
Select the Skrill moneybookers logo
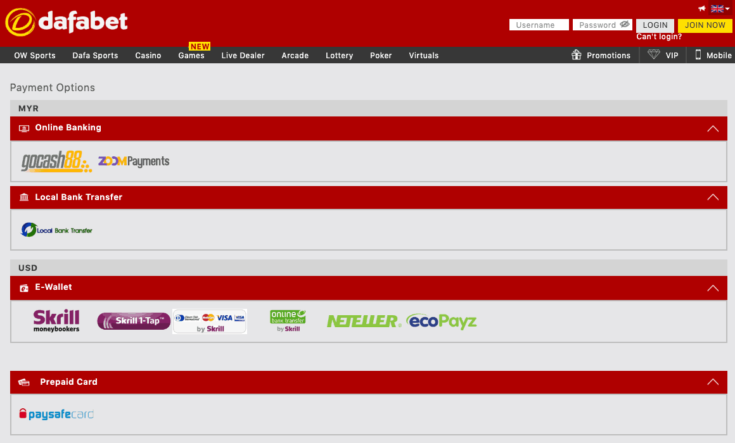[x=56, y=321]
